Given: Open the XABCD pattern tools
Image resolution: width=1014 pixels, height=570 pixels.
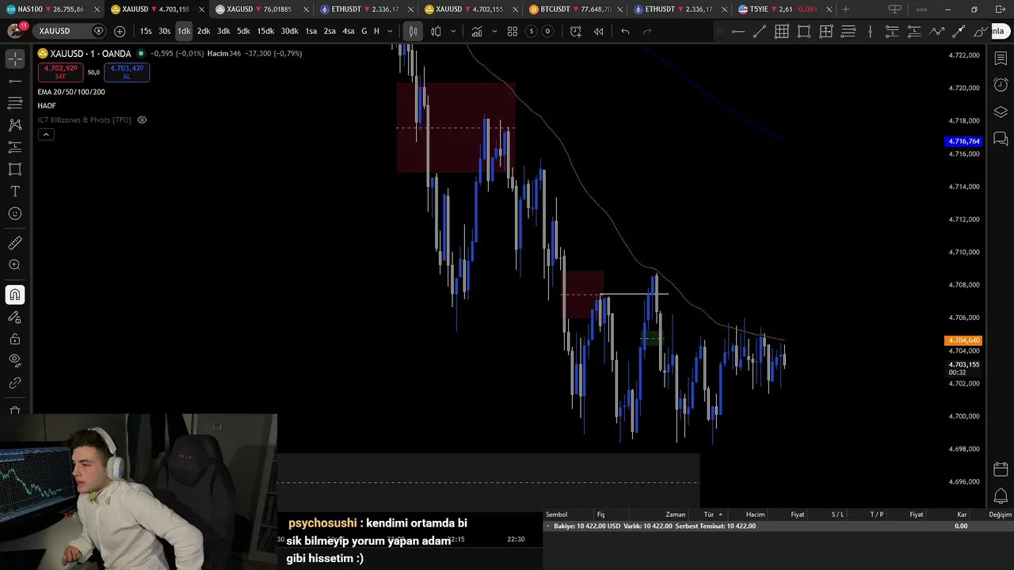Looking at the screenshot, I should pos(15,125).
